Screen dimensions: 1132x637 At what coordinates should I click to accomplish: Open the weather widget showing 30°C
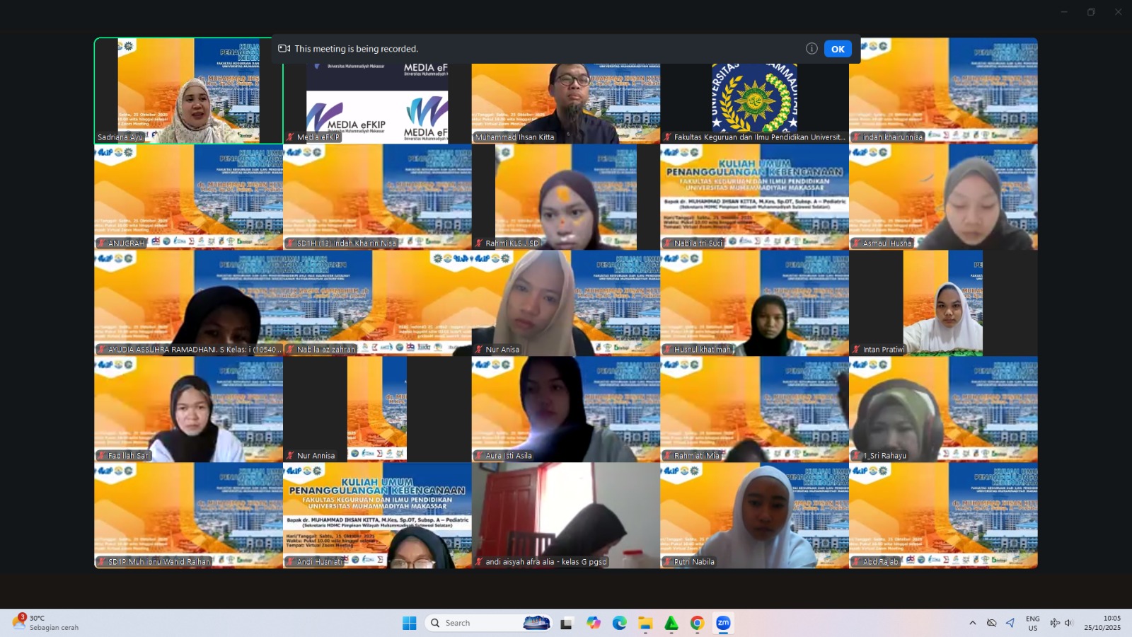pyautogui.click(x=46, y=623)
